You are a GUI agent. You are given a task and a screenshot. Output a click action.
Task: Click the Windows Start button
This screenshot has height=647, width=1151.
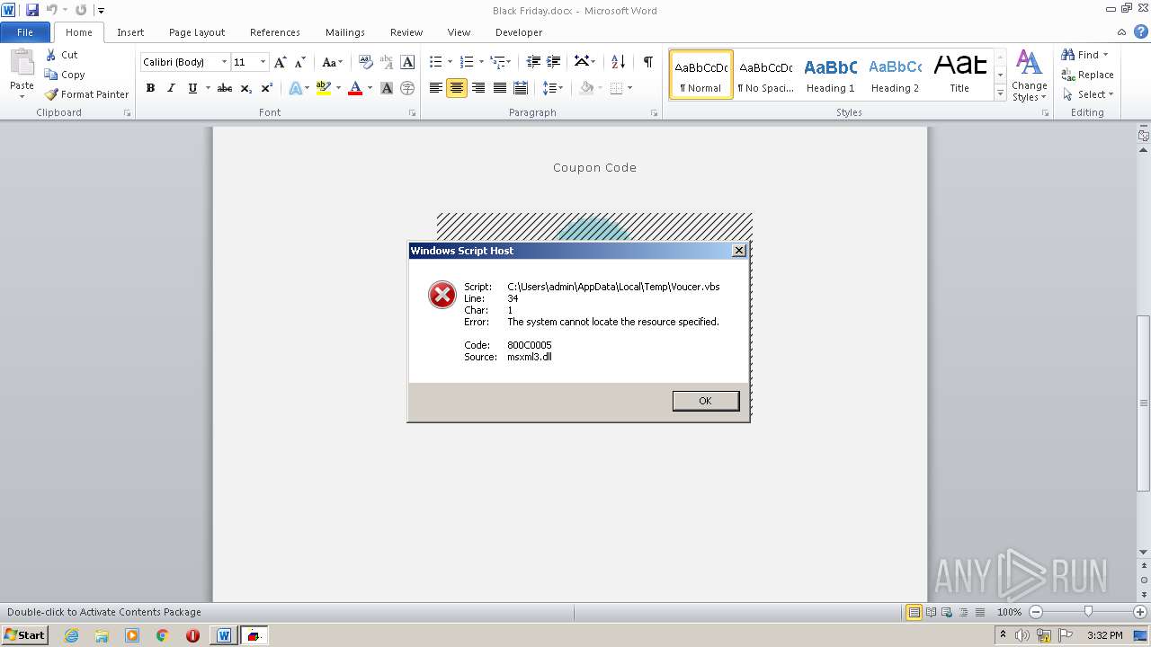tap(24, 635)
